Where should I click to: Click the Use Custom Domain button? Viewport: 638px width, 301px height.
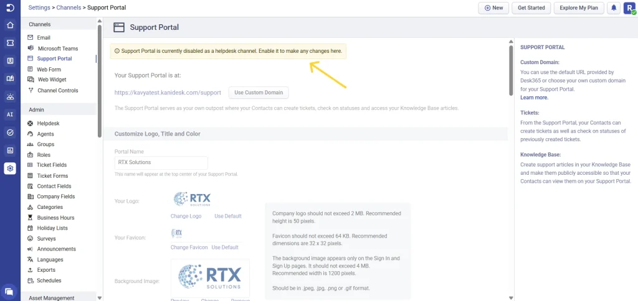pyautogui.click(x=259, y=93)
